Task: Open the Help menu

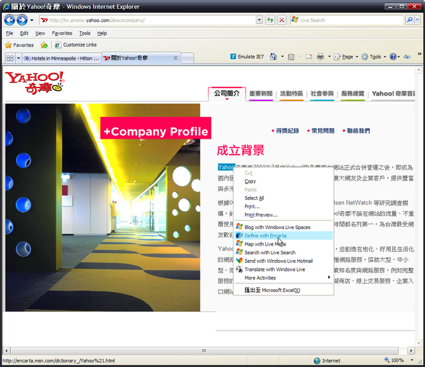Action: [102, 33]
